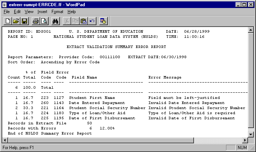Maximize the WordPad window
This screenshot has height=152, width=256.
tap(244, 5)
